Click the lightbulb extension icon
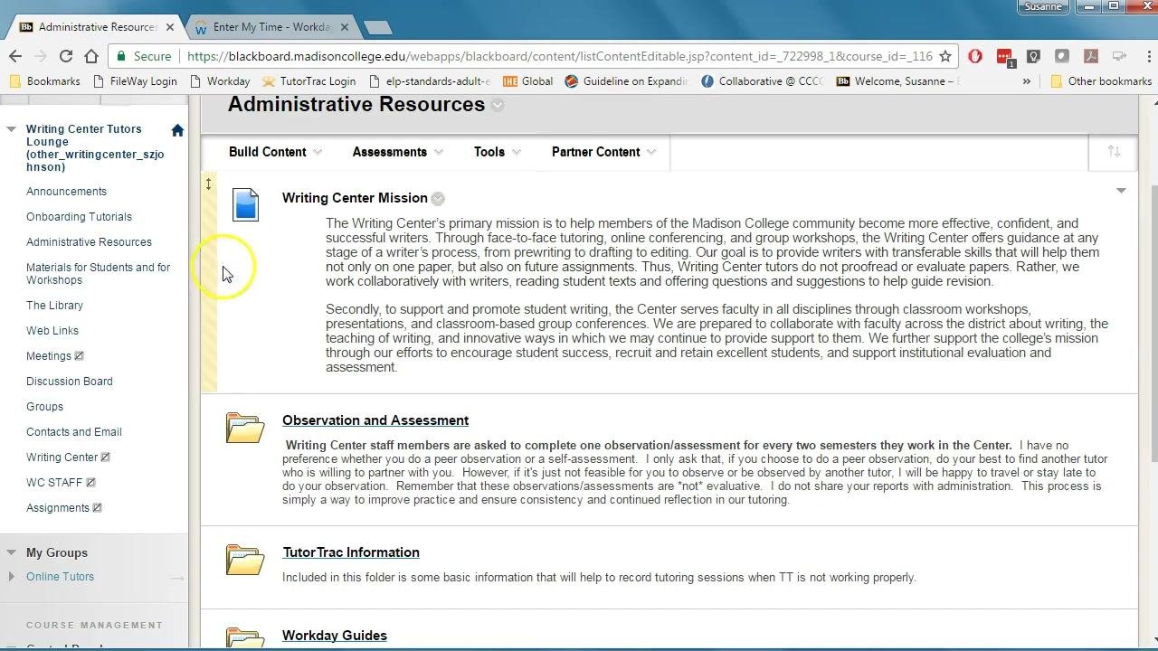1158x651 pixels. (1034, 56)
